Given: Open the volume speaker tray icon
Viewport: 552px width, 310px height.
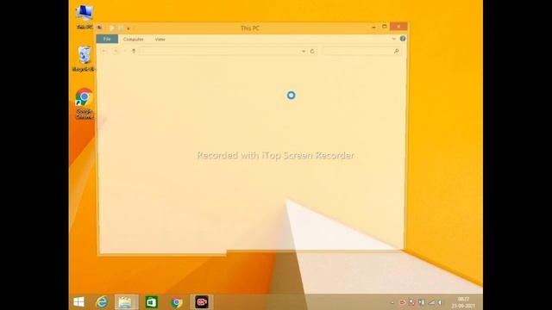Looking at the screenshot, I should (x=440, y=302).
